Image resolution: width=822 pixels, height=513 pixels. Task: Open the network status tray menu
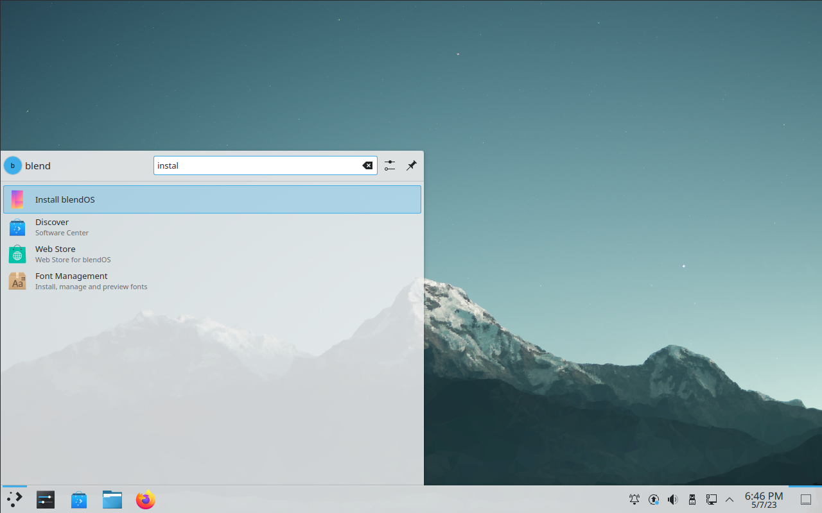(x=712, y=500)
